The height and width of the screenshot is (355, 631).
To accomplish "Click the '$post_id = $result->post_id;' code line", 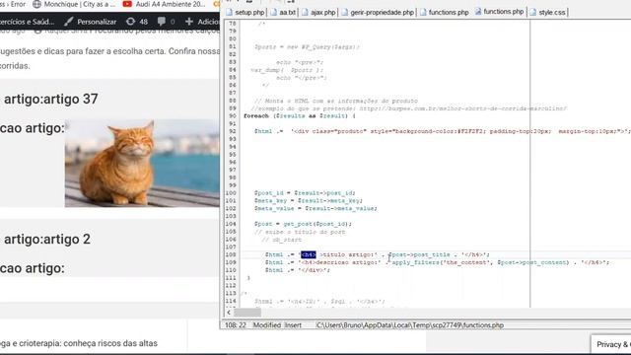I will [305, 193].
